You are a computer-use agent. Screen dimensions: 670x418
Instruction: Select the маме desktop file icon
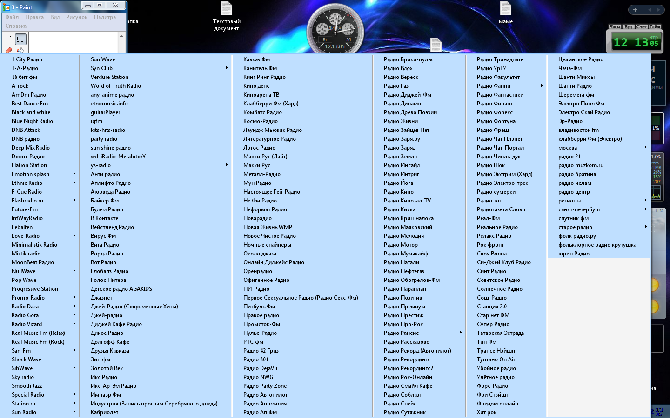click(506, 13)
